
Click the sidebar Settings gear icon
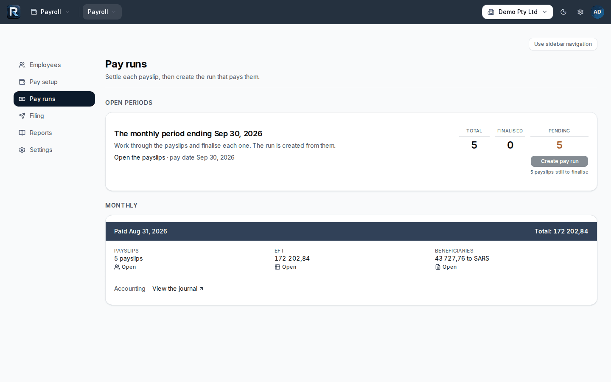(22, 150)
